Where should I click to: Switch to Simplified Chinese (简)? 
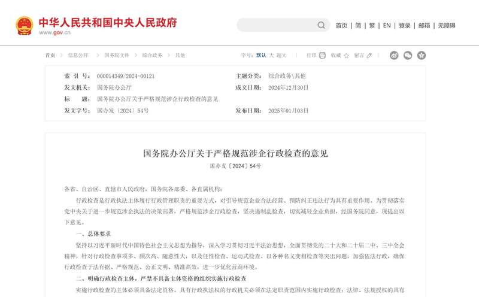tap(358, 26)
